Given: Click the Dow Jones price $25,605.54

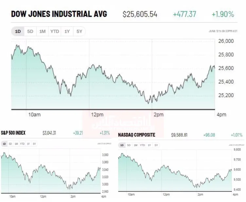Looking at the screenshot, I should (140, 14).
